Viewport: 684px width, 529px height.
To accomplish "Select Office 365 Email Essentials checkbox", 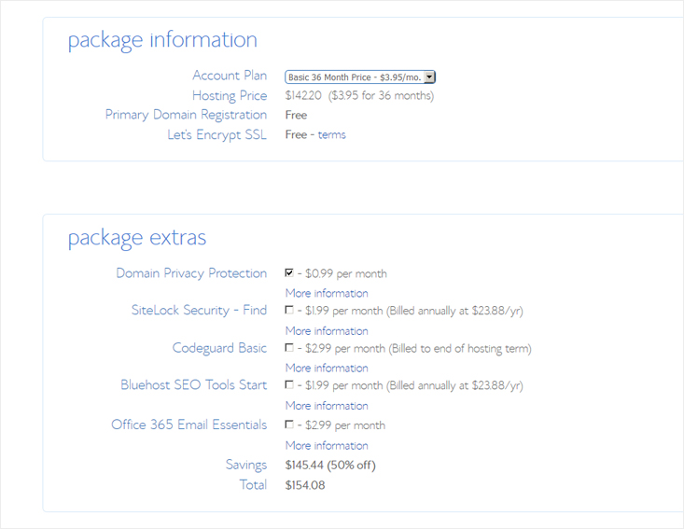I will coord(288,425).
